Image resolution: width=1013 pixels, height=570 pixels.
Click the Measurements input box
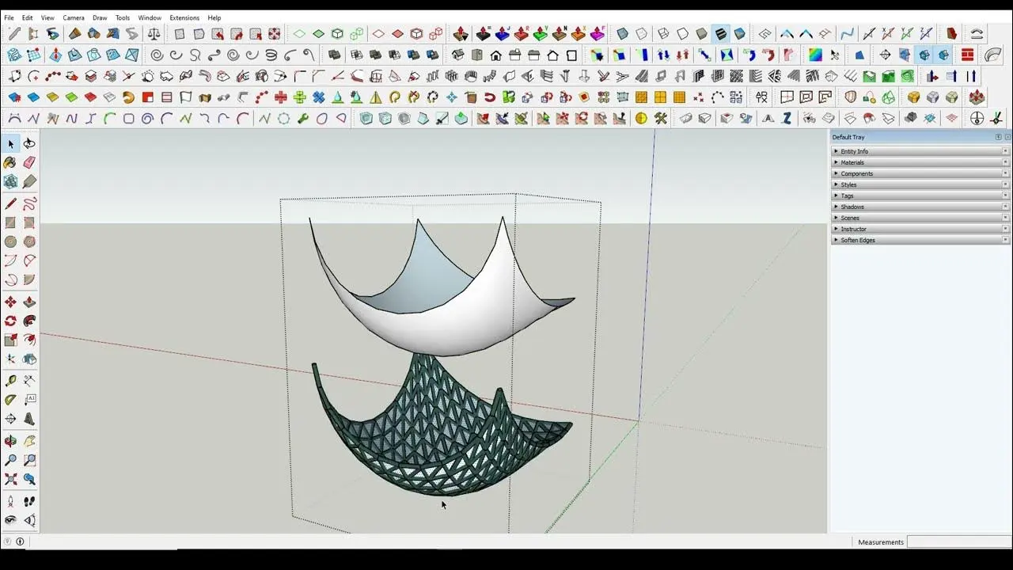tap(958, 542)
